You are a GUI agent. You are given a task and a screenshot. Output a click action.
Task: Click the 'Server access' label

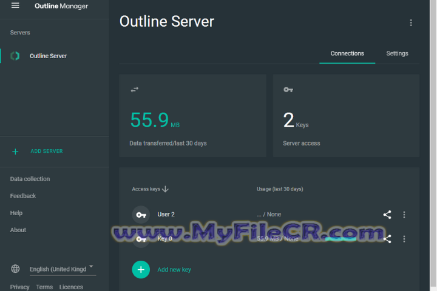point(302,143)
